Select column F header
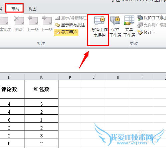Image resolution: width=166 pixels, height=148 pixels. point(70,77)
